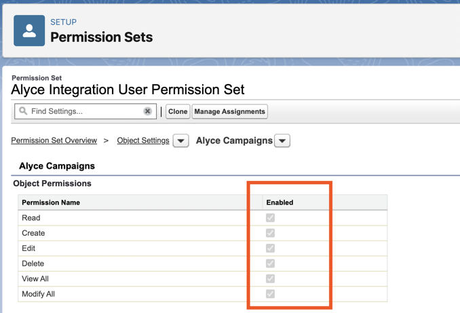Screen dimensions: 460x313
Task: Select the View All row label
Action: (35, 278)
